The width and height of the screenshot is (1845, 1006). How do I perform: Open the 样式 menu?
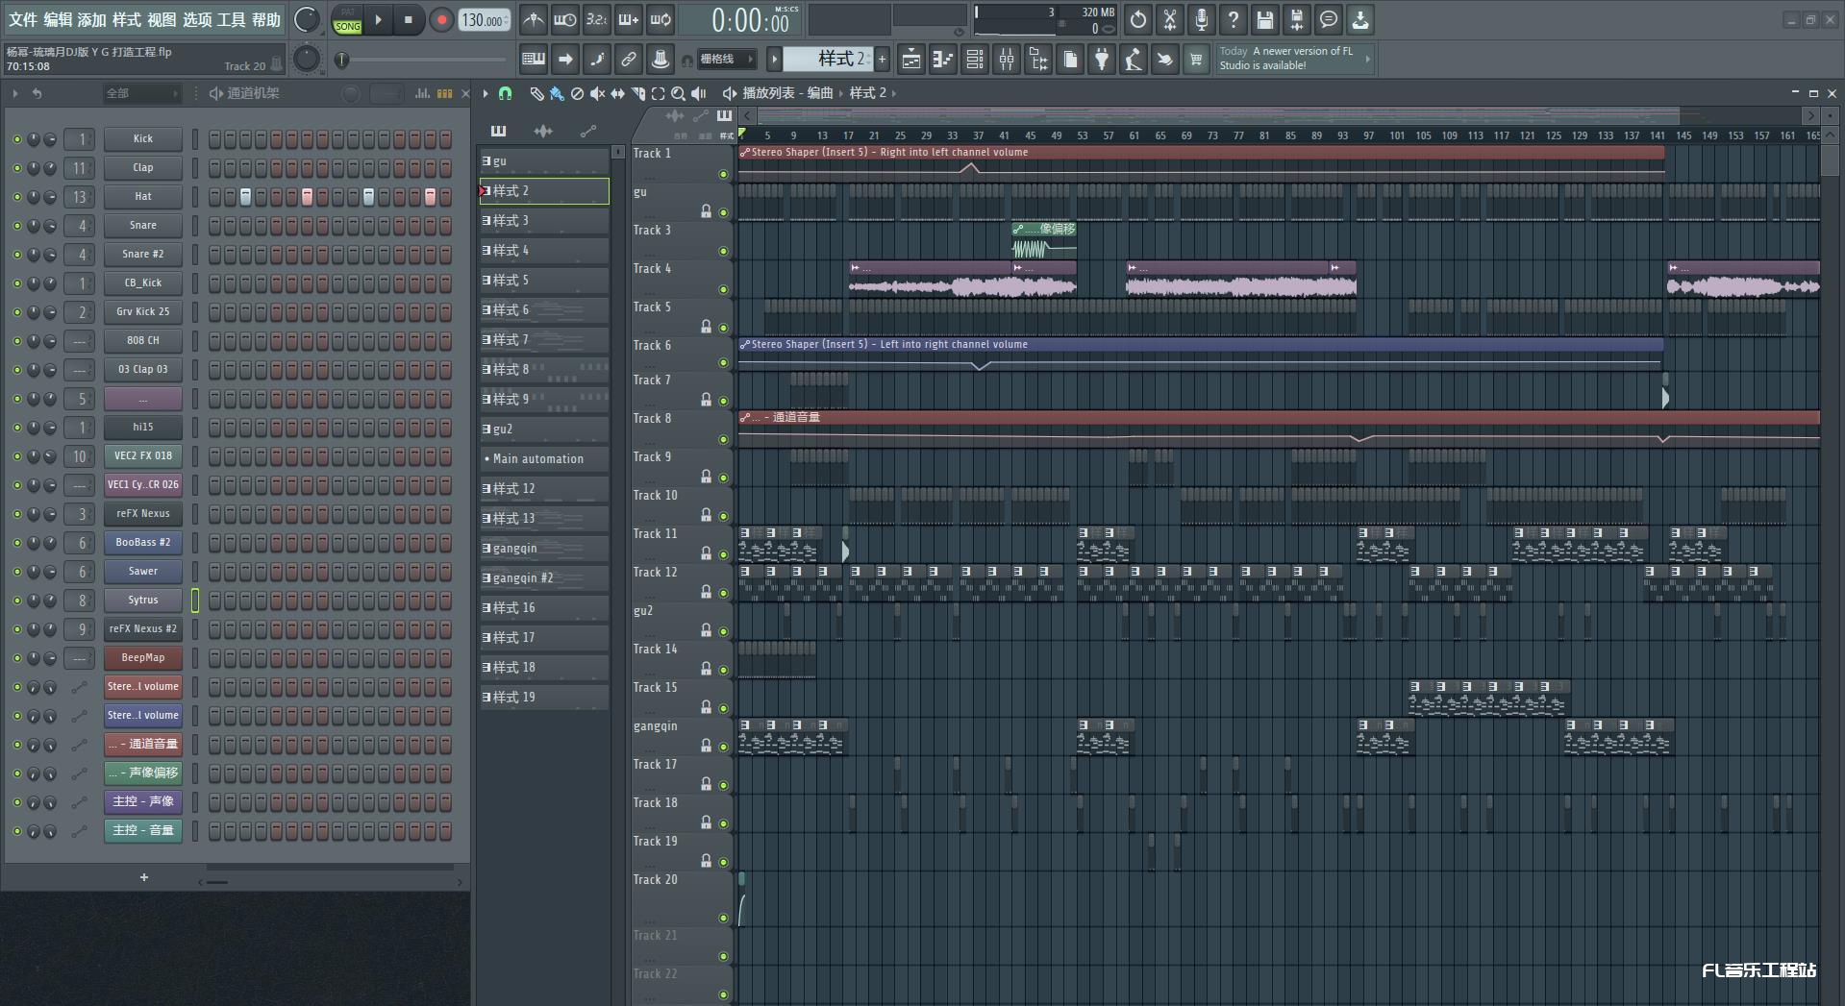(127, 19)
